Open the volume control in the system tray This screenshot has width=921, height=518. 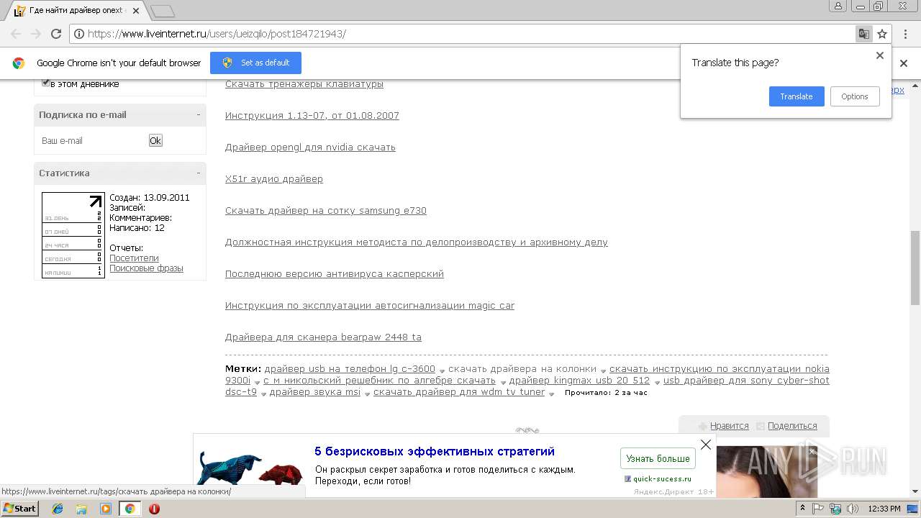point(853,509)
